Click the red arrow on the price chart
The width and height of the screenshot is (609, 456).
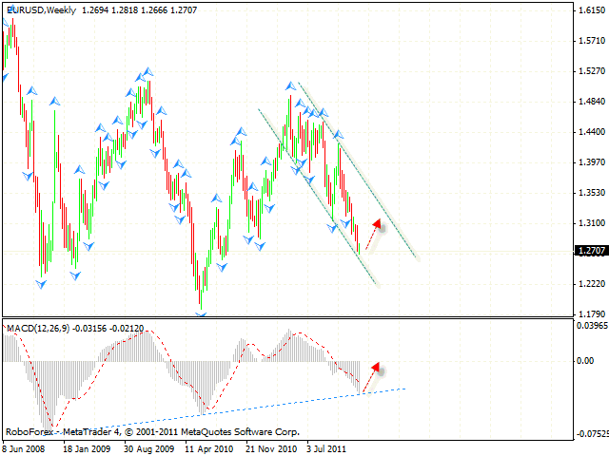(374, 234)
